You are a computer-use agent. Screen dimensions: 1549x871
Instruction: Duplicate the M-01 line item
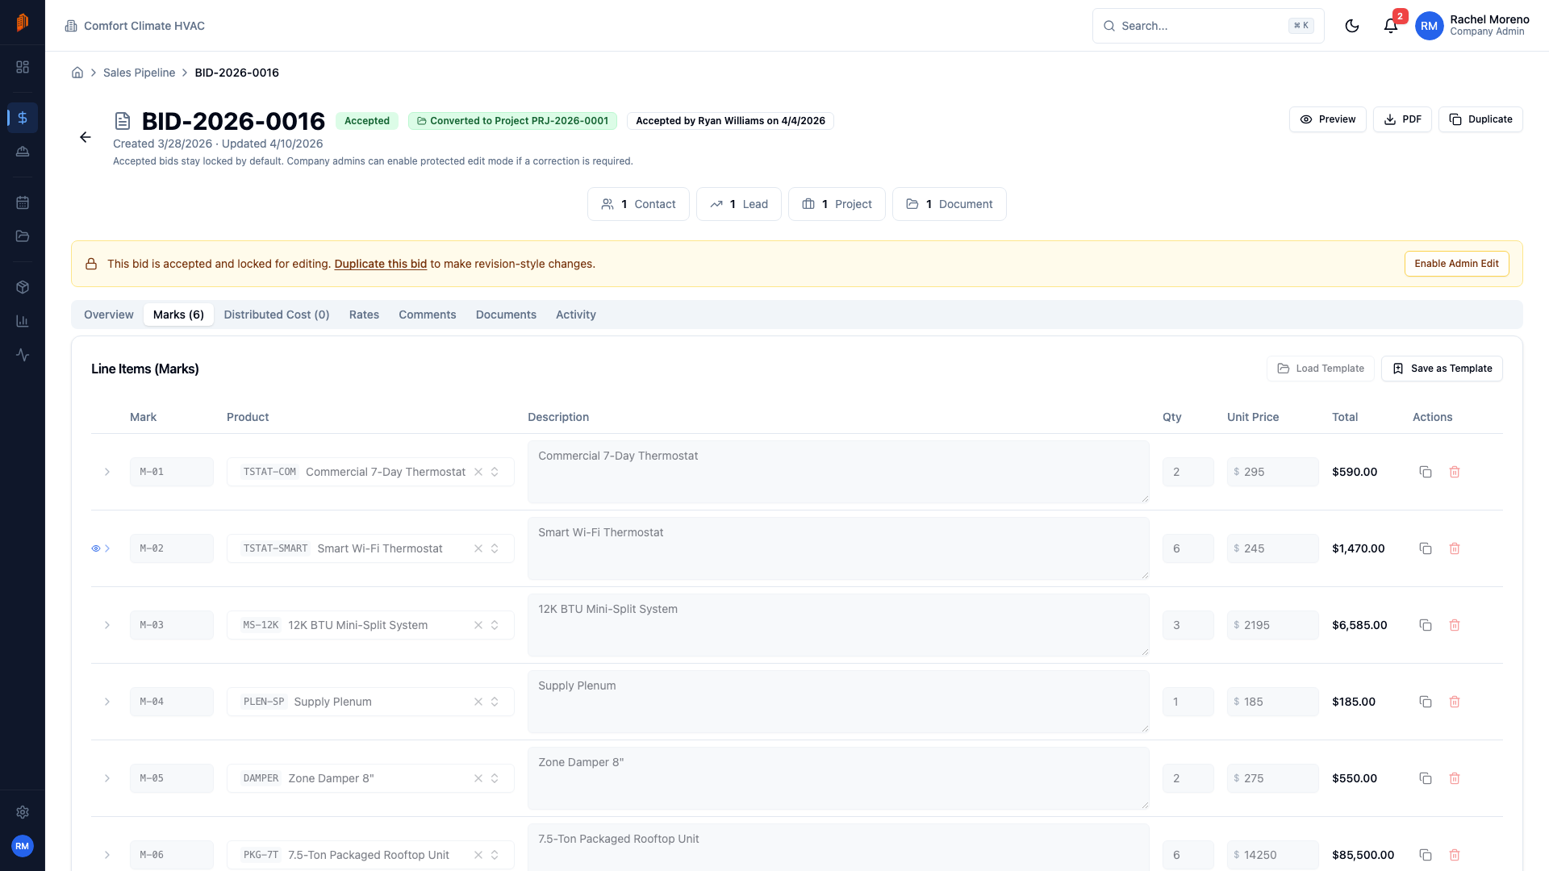(1426, 472)
